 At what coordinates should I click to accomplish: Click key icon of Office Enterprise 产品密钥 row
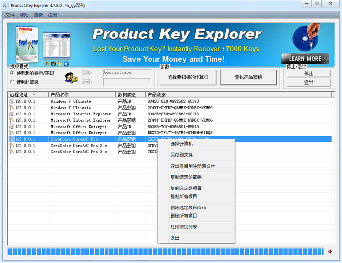click(x=11, y=133)
